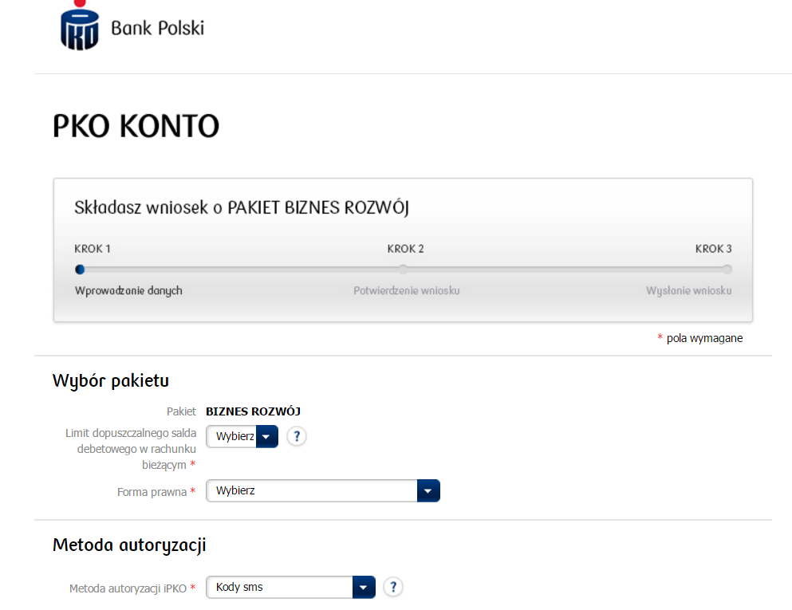792x610 pixels.
Task: Open help for debit balance limit
Action: [x=297, y=436]
